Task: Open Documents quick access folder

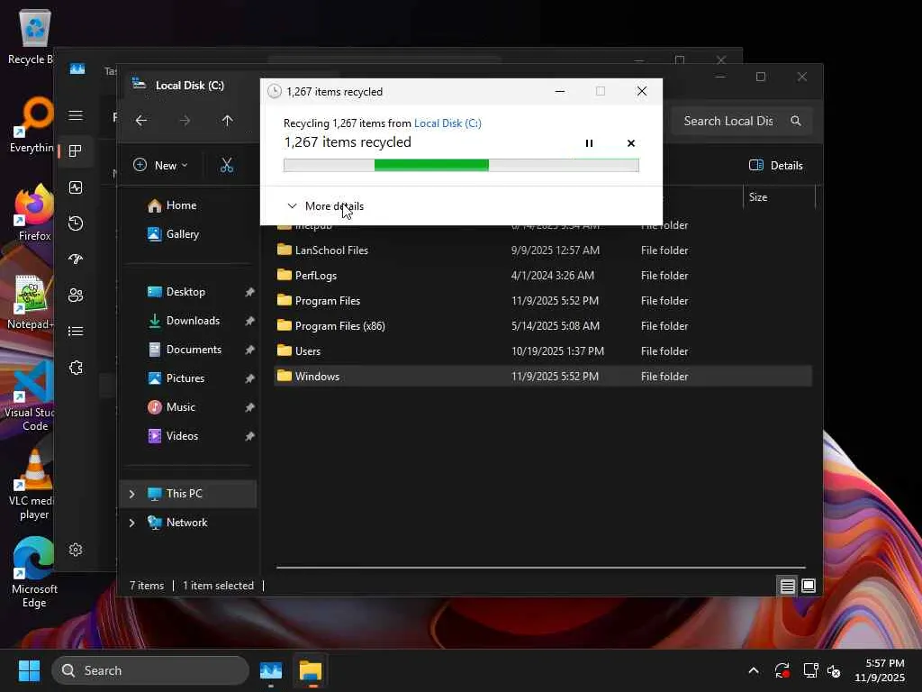Action: click(x=194, y=350)
